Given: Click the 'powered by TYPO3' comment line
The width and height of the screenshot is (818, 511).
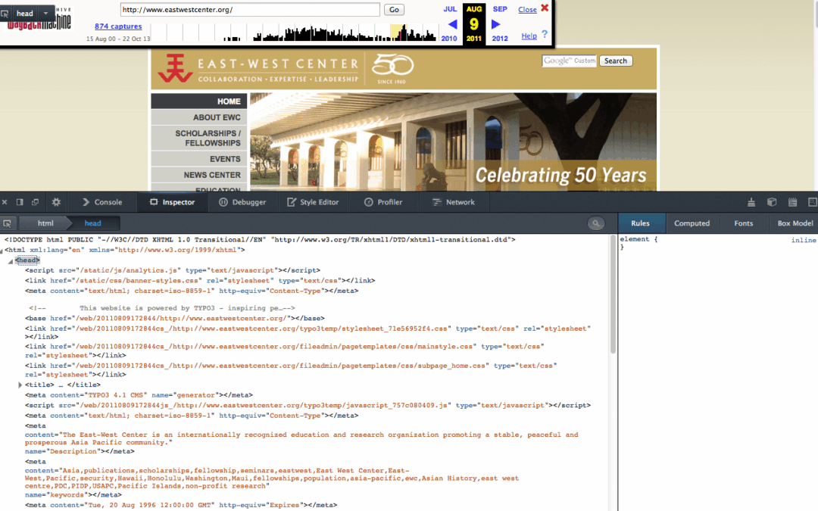Looking at the screenshot, I should (x=162, y=308).
